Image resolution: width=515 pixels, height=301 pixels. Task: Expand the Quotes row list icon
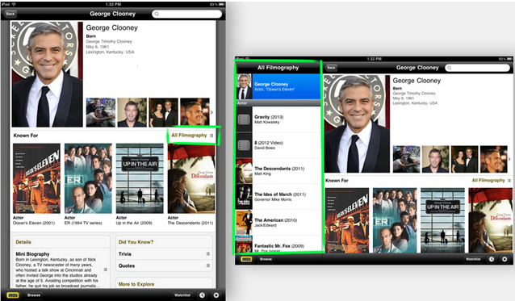[208, 265]
